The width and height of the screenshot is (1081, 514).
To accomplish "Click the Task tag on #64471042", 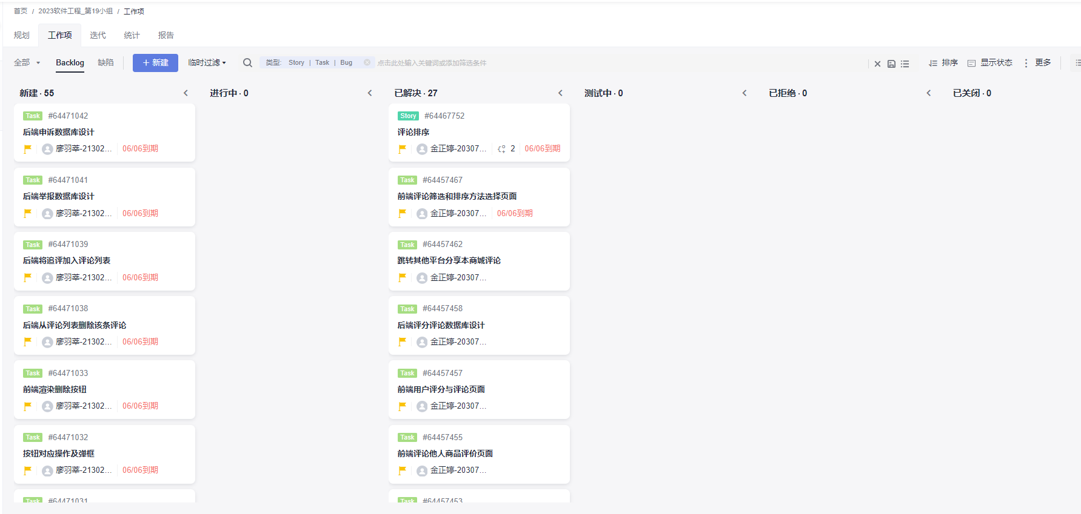I will [33, 116].
